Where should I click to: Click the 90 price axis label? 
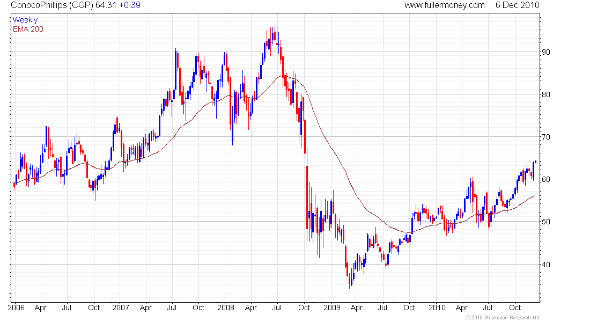click(x=545, y=52)
